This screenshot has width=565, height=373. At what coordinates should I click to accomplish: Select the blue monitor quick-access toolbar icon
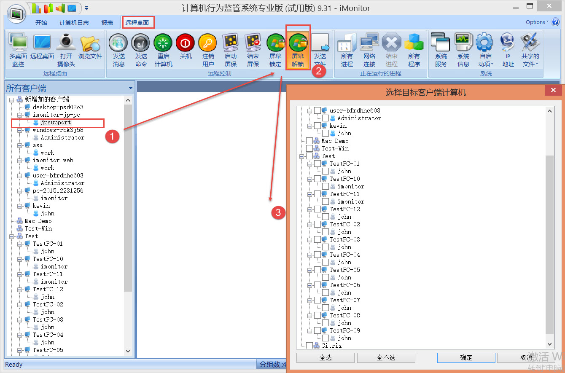point(73,8)
